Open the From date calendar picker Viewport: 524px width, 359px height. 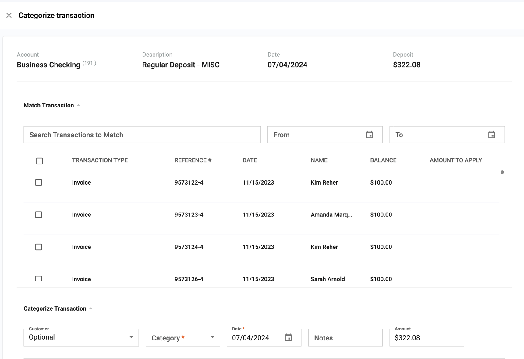pyautogui.click(x=370, y=134)
